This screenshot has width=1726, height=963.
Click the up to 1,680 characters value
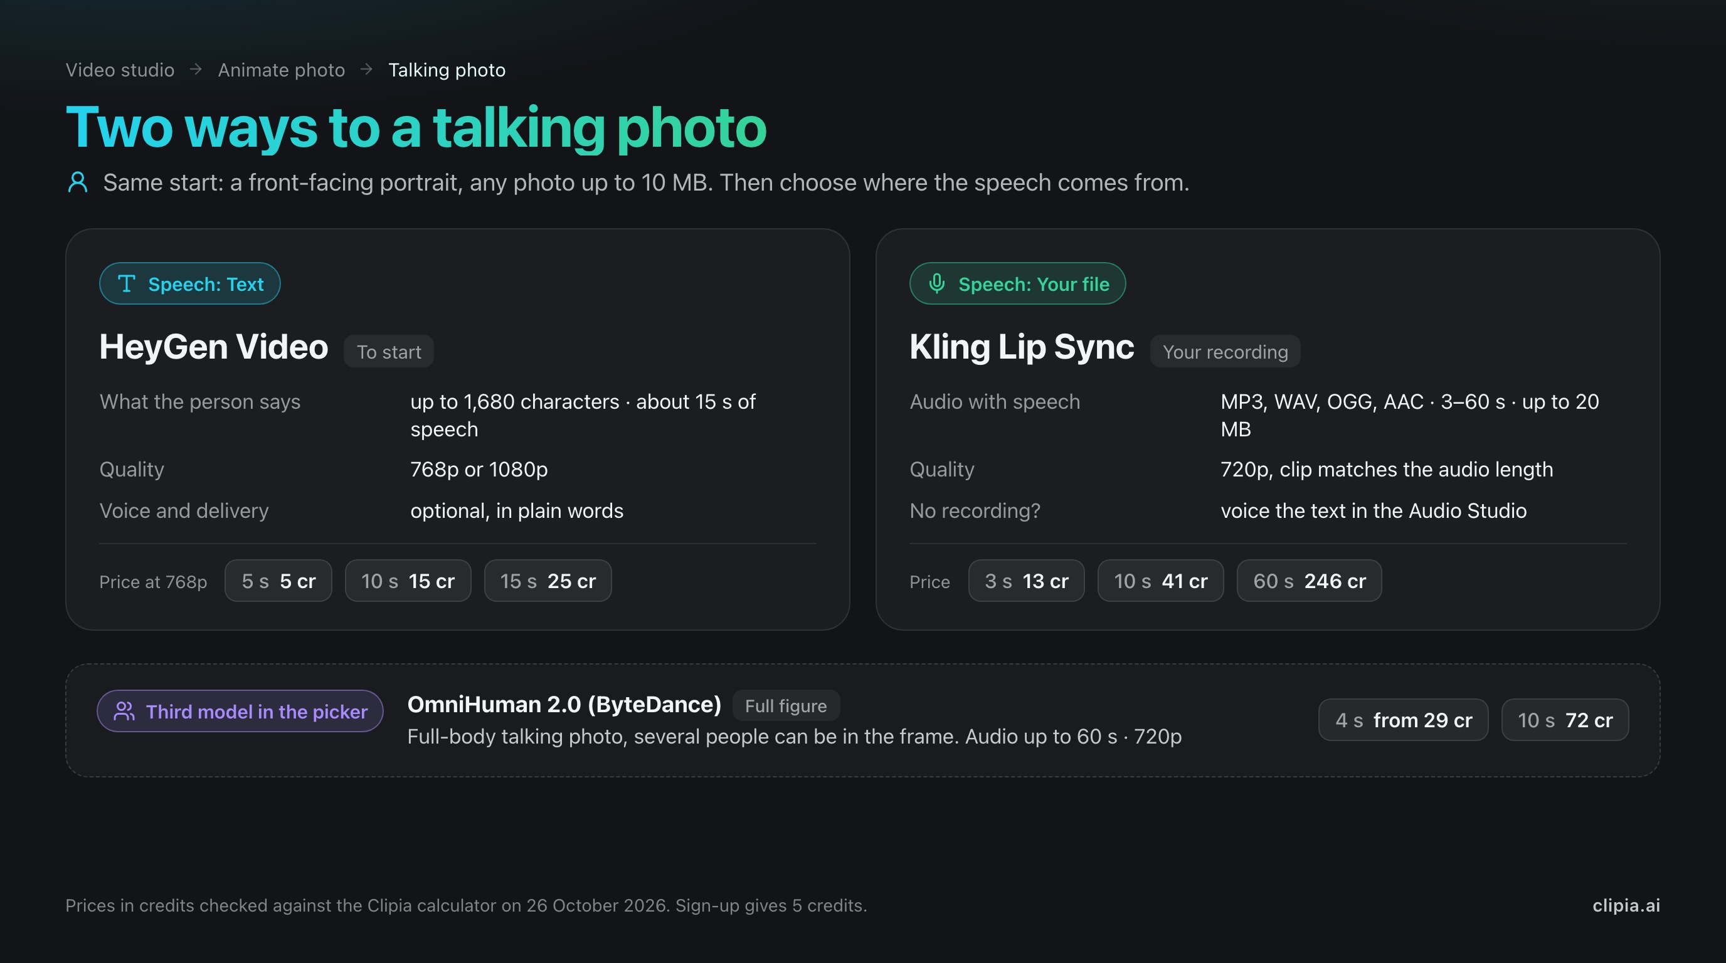click(583, 415)
